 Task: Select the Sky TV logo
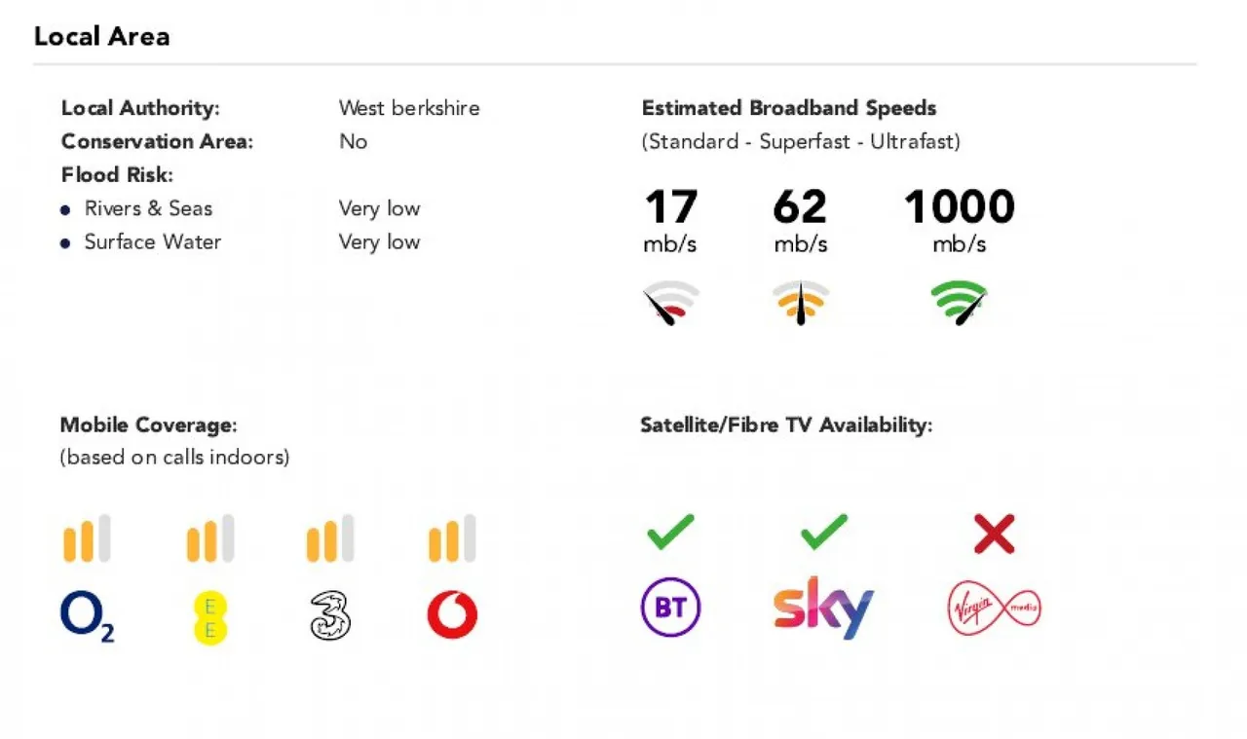tap(823, 609)
